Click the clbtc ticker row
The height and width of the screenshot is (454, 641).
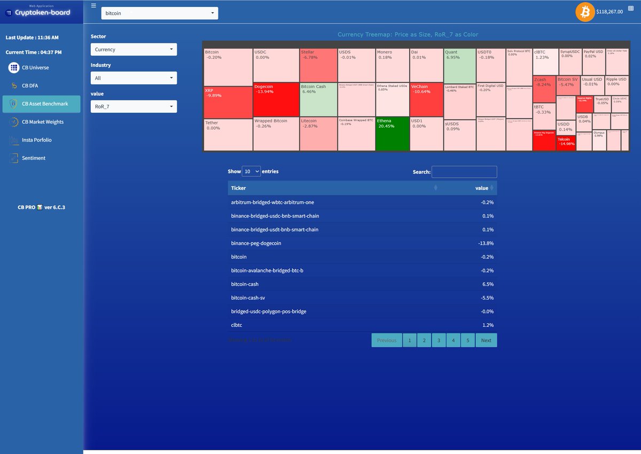(362, 325)
